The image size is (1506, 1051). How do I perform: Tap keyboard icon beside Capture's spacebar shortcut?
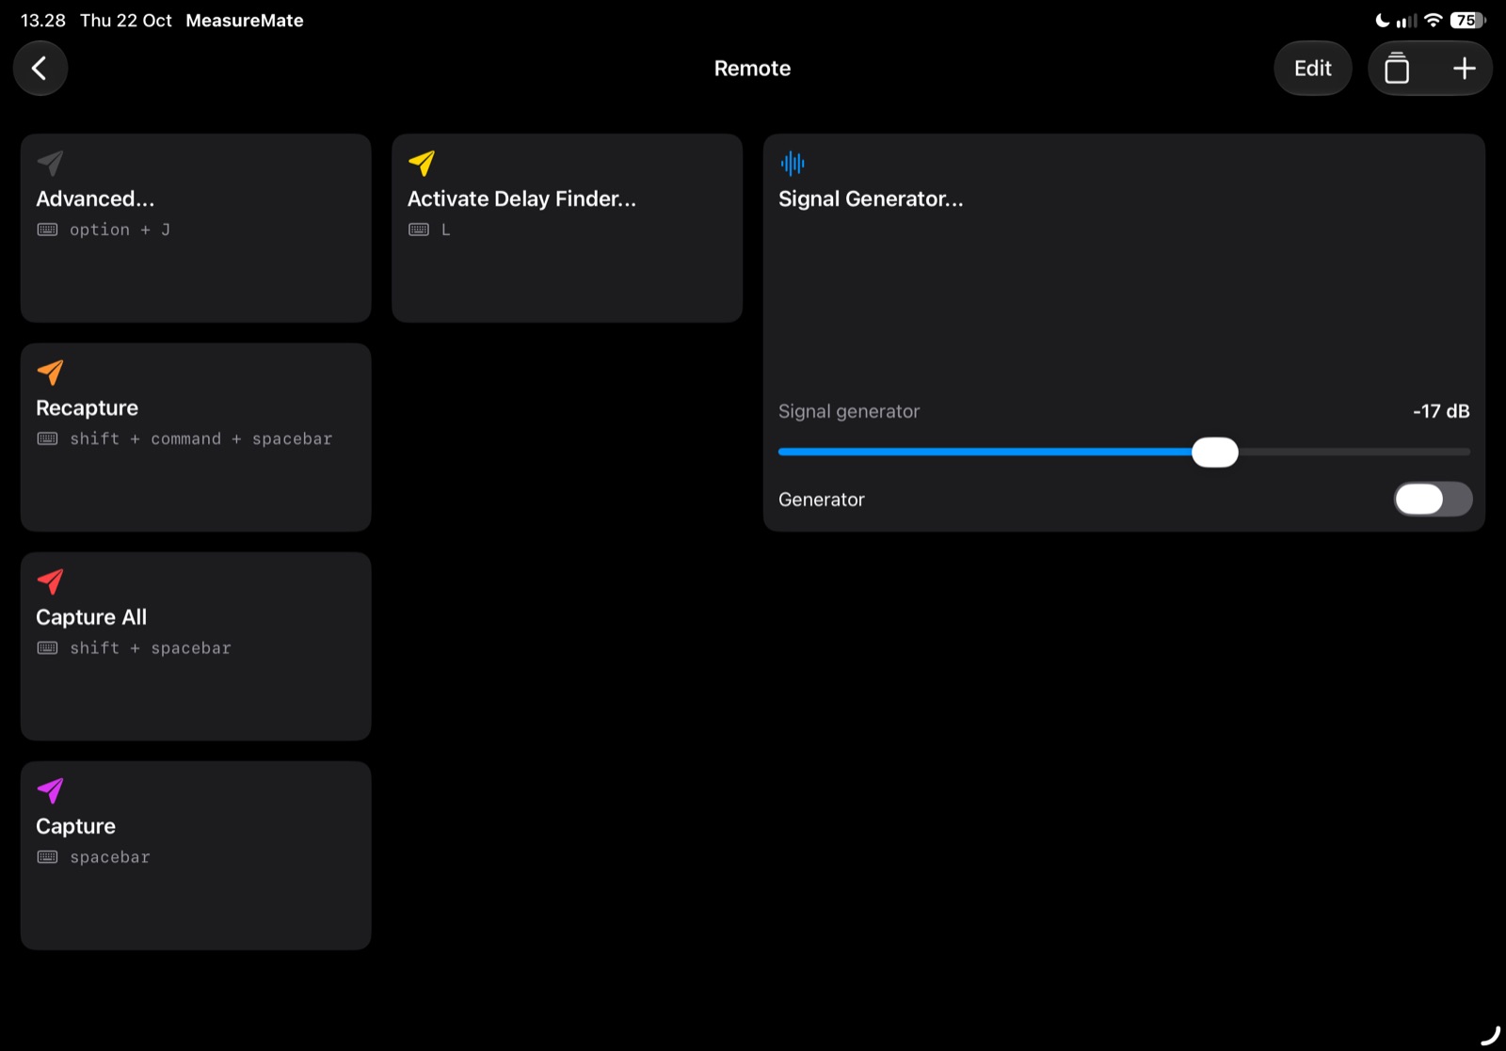[47, 857]
